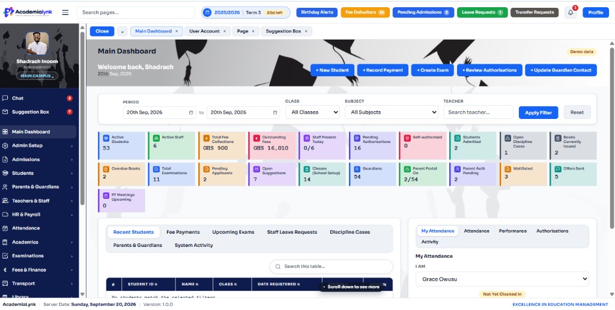The height and width of the screenshot is (310, 615).
Task: Click the Search pages input field
Action: click(x=136, y=13)
